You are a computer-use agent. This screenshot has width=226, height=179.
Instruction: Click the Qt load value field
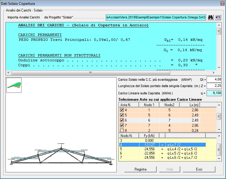[x=214, y=80]
